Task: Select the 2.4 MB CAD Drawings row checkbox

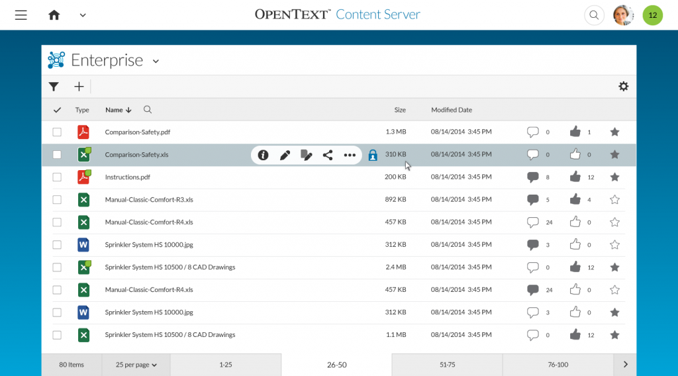Action: (x=57, y=267)
